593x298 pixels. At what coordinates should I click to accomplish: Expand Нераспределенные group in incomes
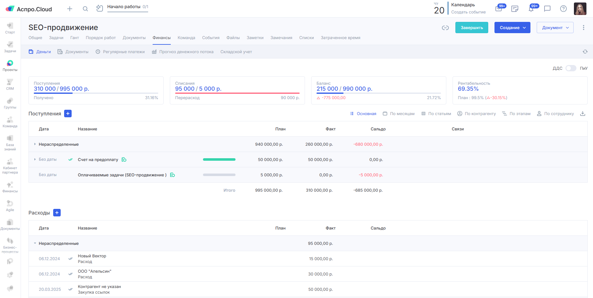35,144
